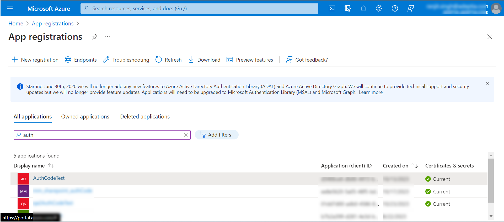Open Preview features
The width and height of the screenshot is (504, 222).
(250, 60)
